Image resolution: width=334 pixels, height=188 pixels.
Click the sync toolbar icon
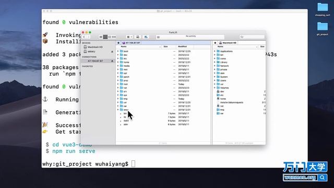[x=146, y=37]
